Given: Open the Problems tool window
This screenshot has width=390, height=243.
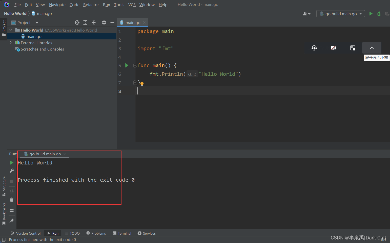Looking at the screenshot, I should [x=96, y=233].
